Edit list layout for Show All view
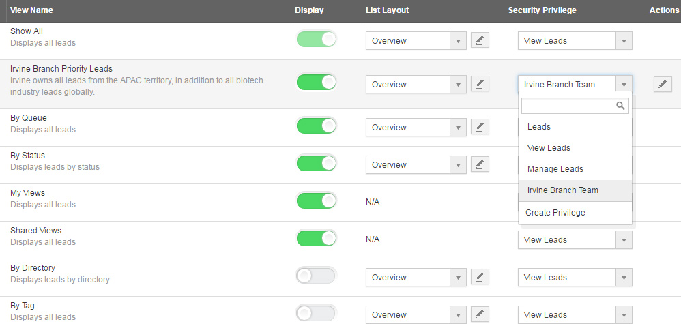This screenshot has width=681, height=324. 480,41
